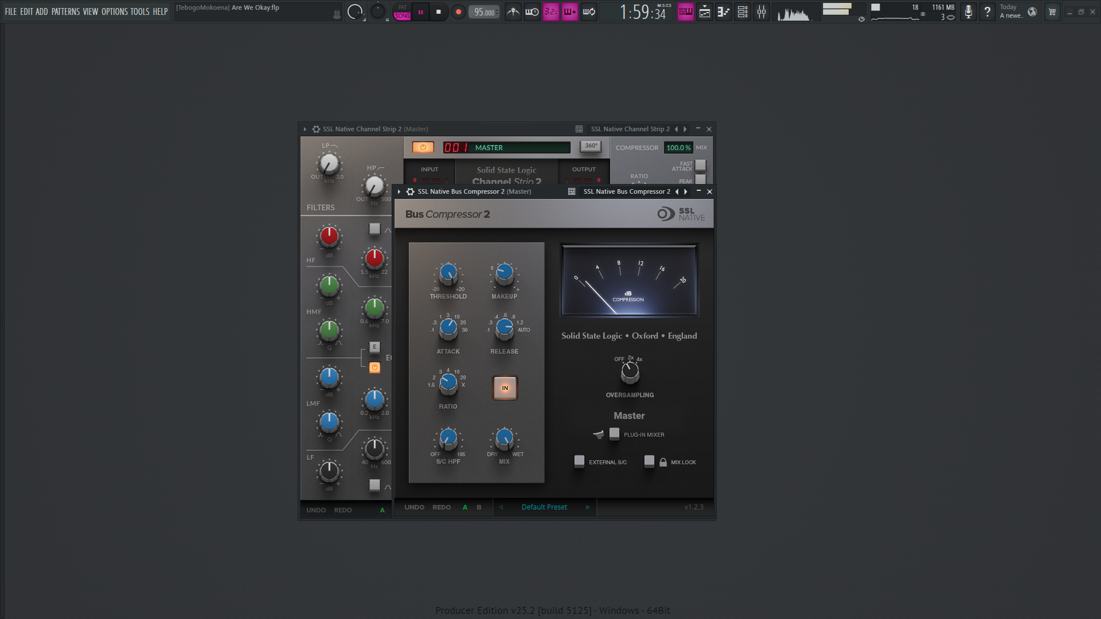Open the ADD menu
This screenshot has height=619, width=1101.
pyautogui.click(x=42, y=11)
